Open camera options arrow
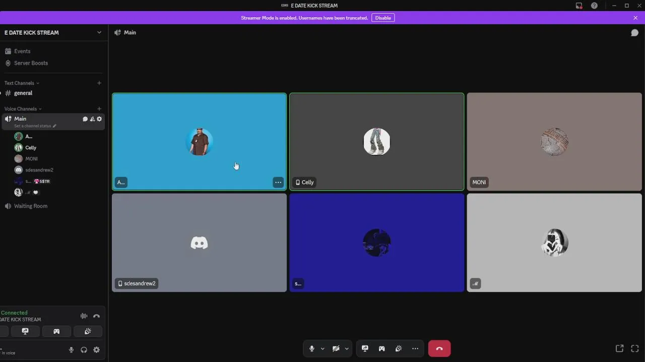 pyautogui.click(x=347, y=348)
